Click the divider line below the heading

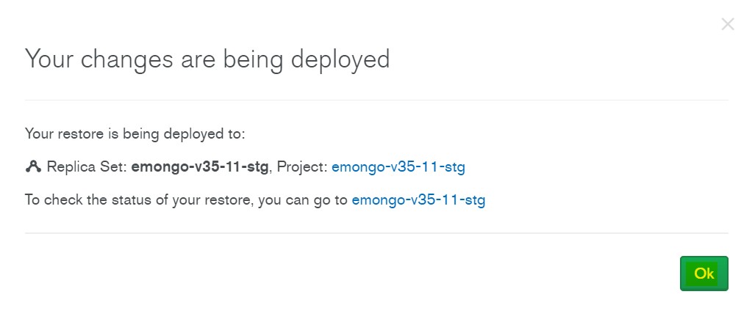376,99
